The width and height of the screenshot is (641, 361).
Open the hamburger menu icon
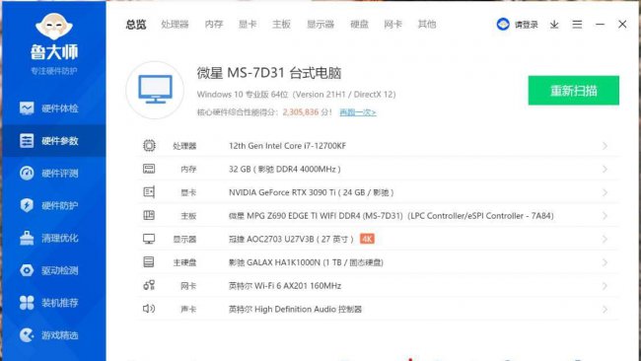coord(577,25)
